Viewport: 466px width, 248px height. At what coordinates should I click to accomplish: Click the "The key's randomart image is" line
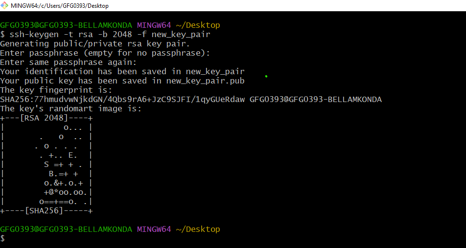[x=70, y=109]
